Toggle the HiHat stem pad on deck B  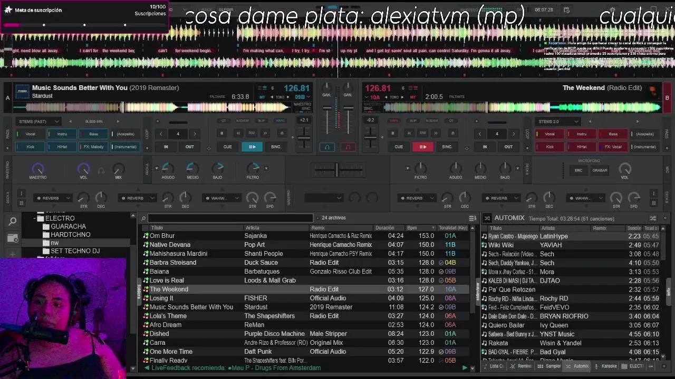pos(581,147)
